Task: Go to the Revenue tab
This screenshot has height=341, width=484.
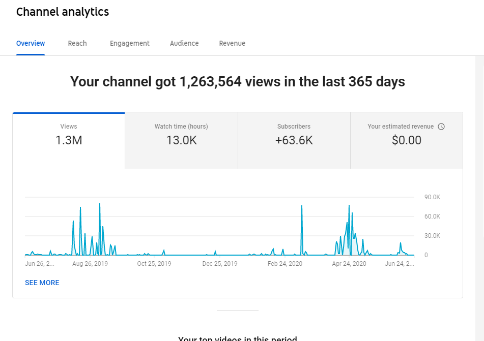Action: 232,44
